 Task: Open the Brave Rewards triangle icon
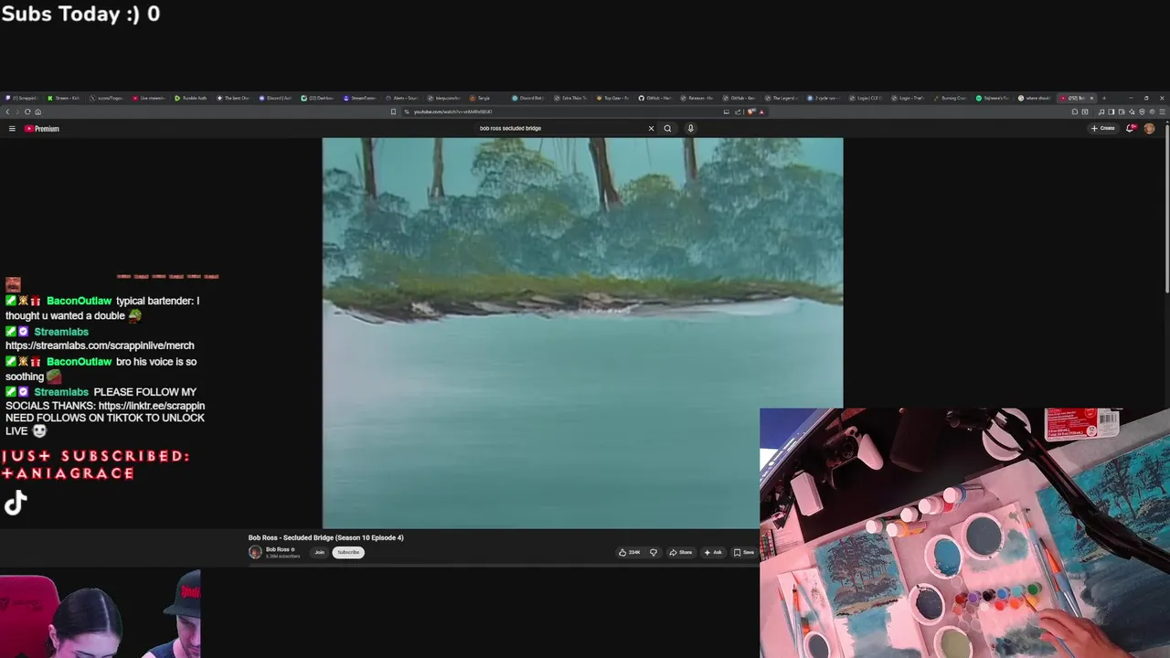pos(761,111)
